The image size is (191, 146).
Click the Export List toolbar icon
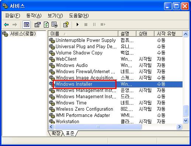[x=55, y=25]
